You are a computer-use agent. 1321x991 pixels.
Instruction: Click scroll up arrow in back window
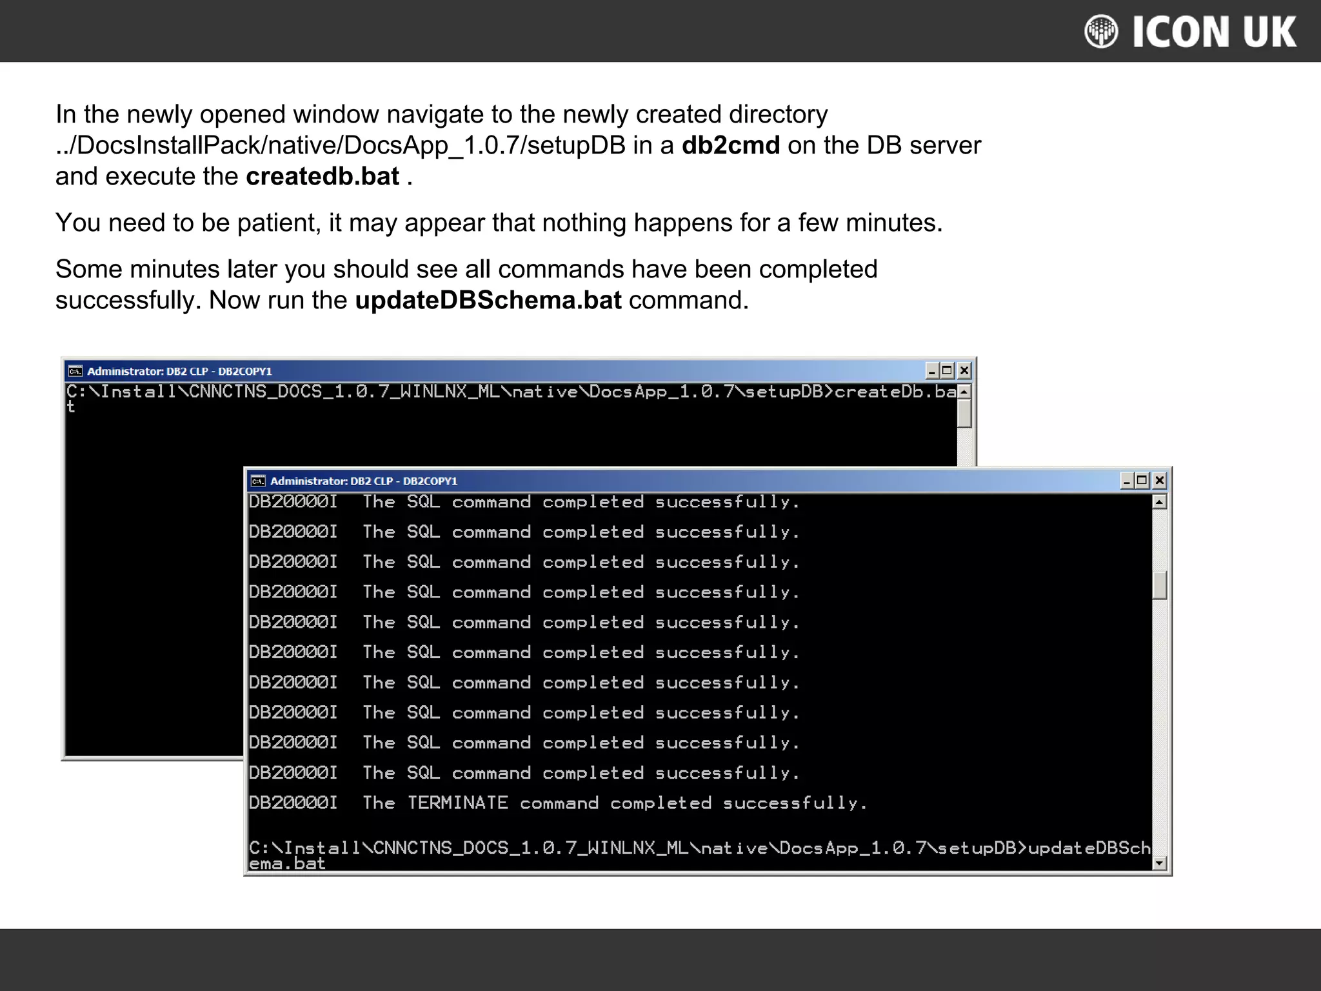[964, 392]
